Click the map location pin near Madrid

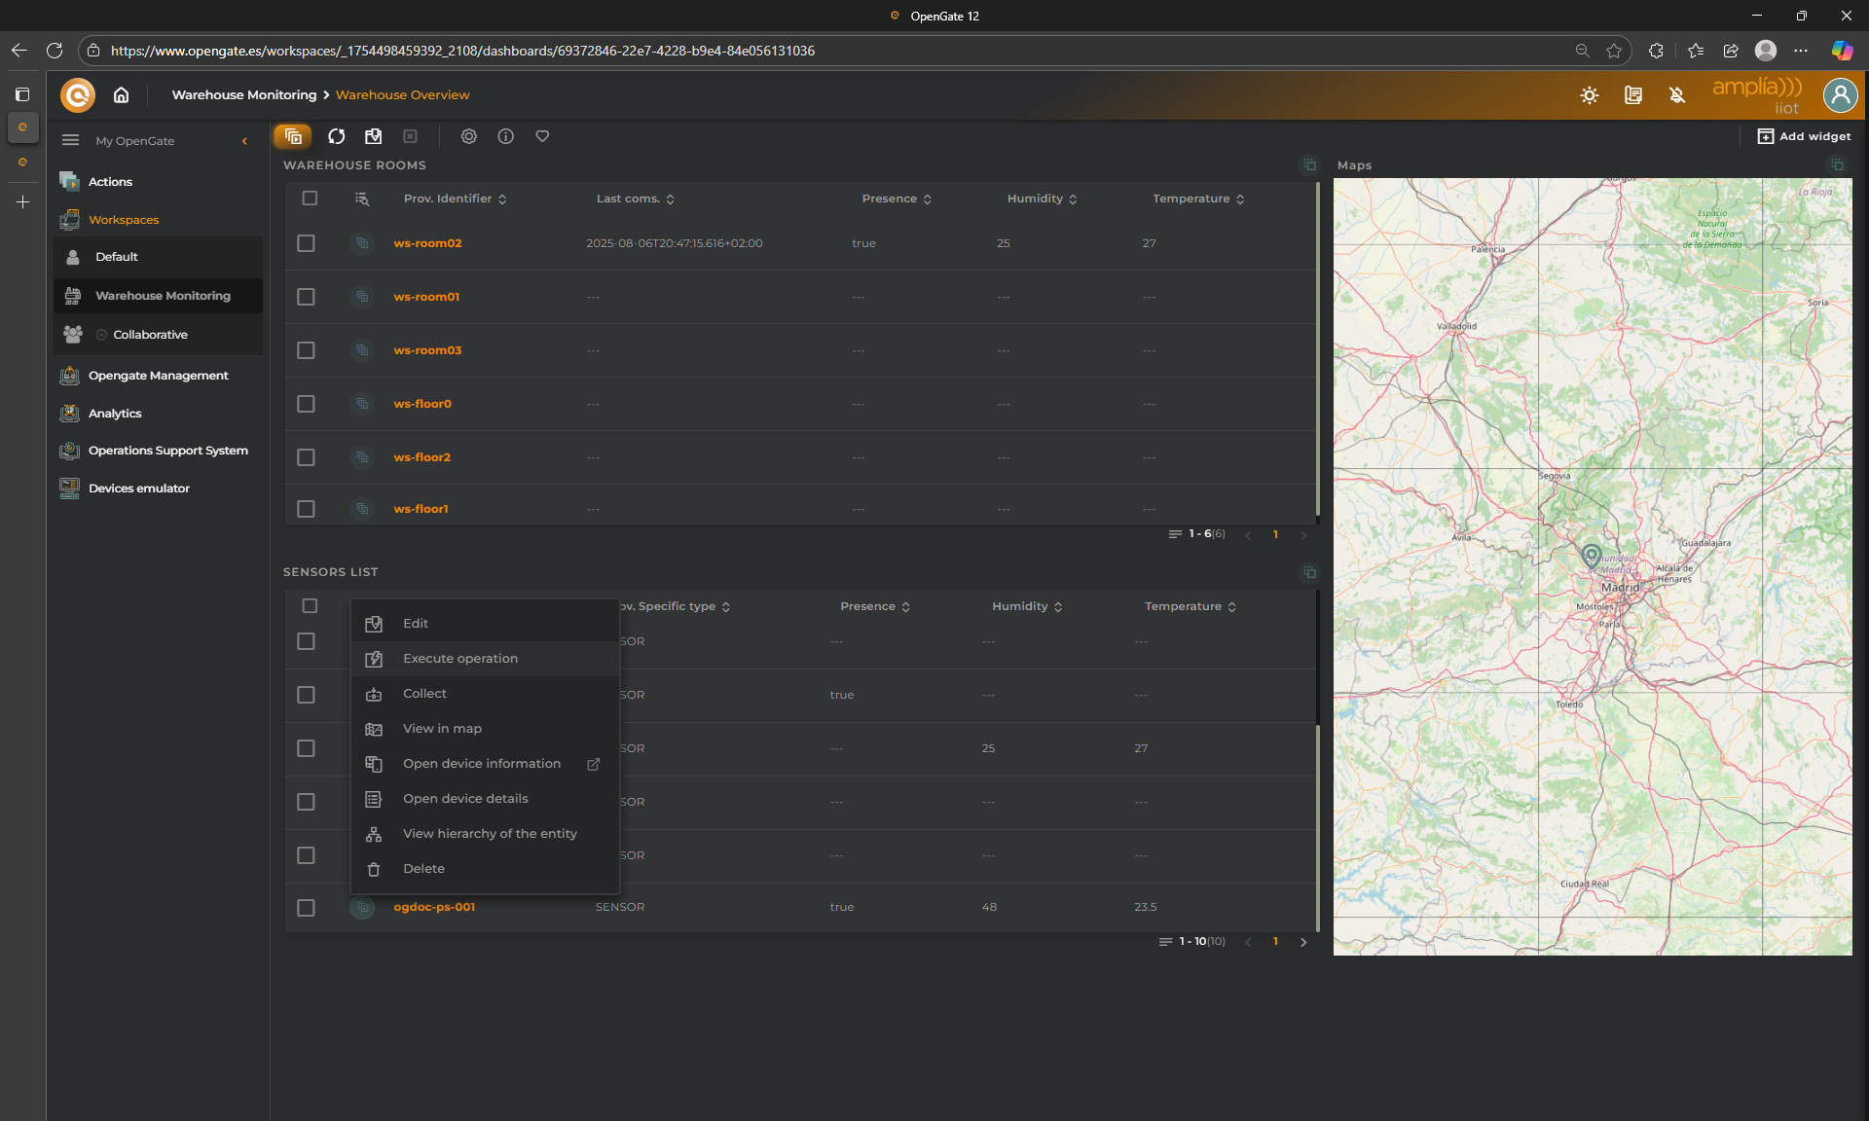point(1591,555)
